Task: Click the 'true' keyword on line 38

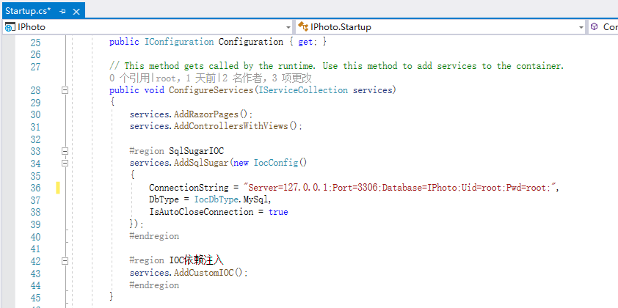Action: [278, 212]
